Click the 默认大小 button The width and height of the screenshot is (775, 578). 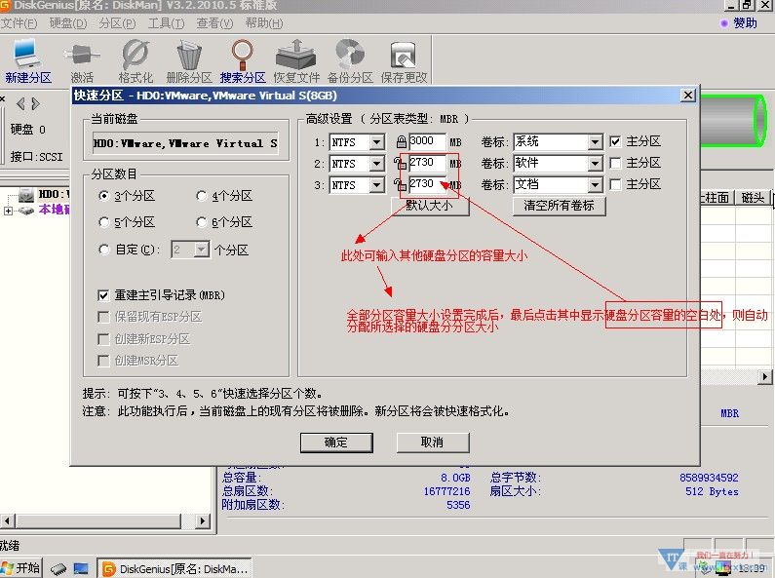coord(429,206)
